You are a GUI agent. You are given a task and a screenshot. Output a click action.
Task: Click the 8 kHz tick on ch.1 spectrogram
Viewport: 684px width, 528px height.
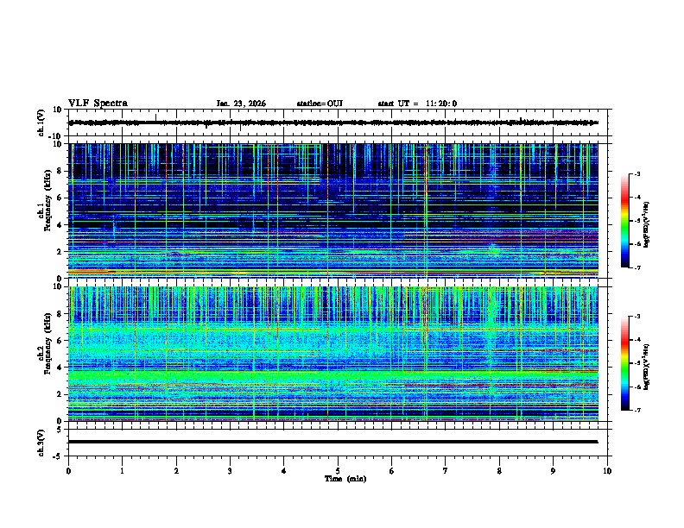[x=61, y=171]
